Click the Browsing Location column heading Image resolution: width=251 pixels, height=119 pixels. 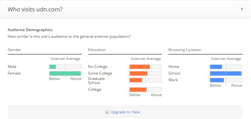coord(185,50)
